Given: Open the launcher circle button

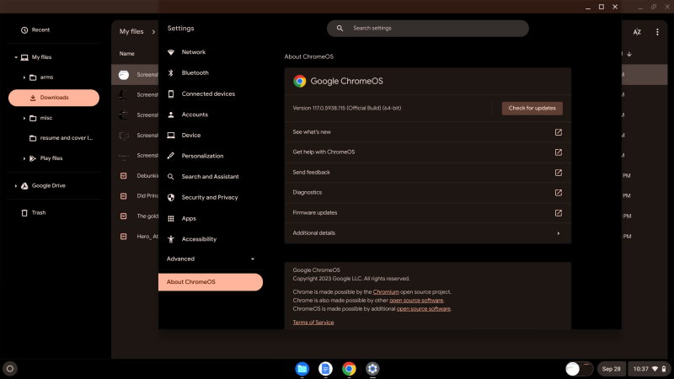Looking at the screenshot, I should click(x=10, y=369).
